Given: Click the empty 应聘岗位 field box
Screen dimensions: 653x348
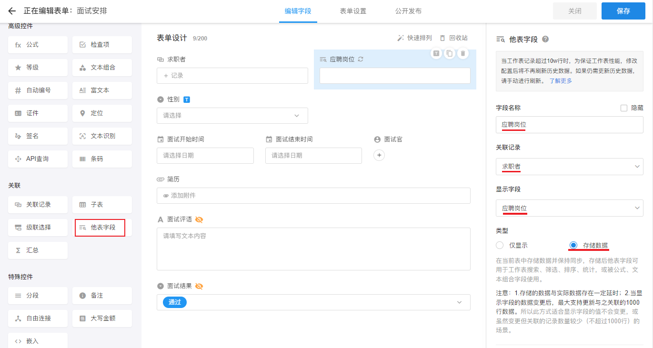Looking at the screenshot, I should click(x=395, y=76).
